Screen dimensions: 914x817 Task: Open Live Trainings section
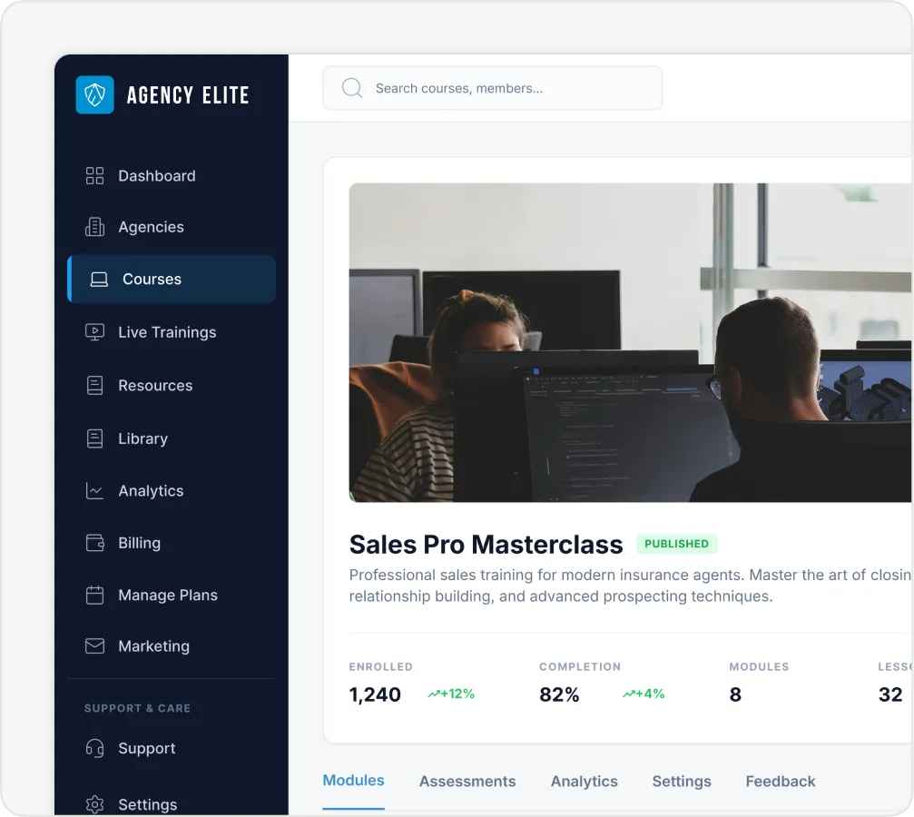(x=172, y=332)
